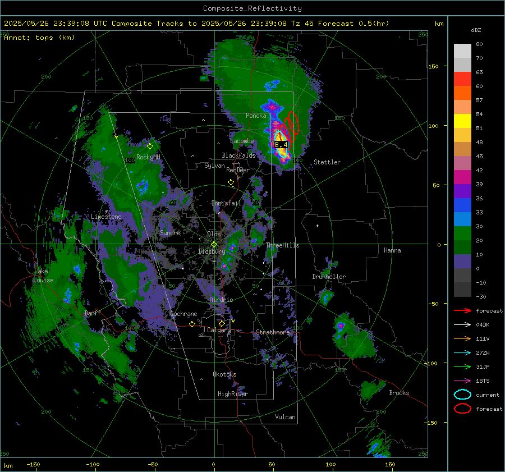Click the Blackfalds label

[x=238, y=155]
